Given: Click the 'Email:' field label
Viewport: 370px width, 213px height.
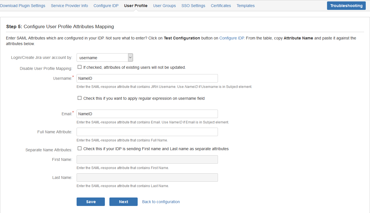Looking at the screenshot, I should pos(68,114).
